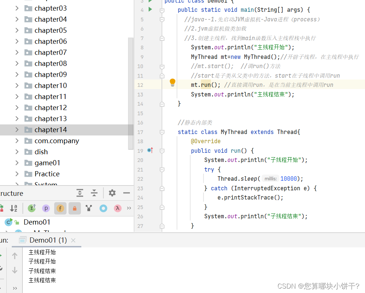
Task: Toggle the non-public members lock filter
Action: tap(74, 208)
